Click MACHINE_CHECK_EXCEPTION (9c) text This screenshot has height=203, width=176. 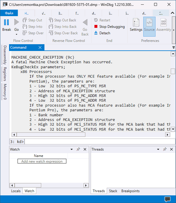pyautogui.click(x=43, y=57)
